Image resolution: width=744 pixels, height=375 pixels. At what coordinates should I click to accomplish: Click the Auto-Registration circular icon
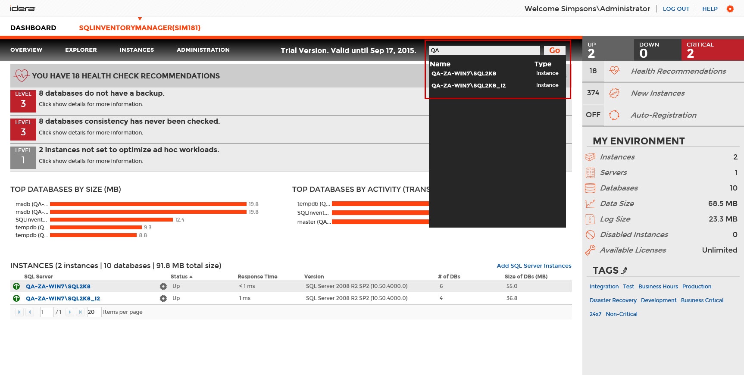[x=614, y=115]
